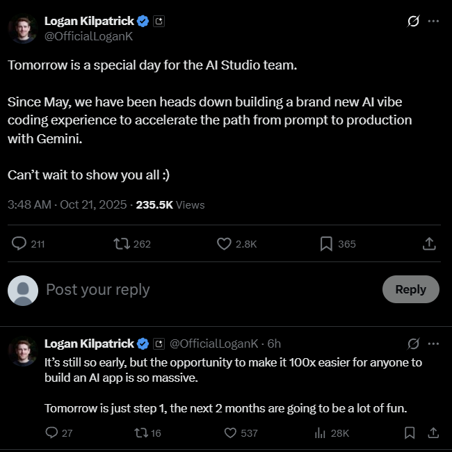Like the reply post with 537 likes
The width and height of the screenshot is (452, 452).
tap(230, 433)
